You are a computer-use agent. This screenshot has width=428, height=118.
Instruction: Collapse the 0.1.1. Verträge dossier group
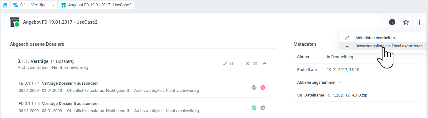[265, 64]
